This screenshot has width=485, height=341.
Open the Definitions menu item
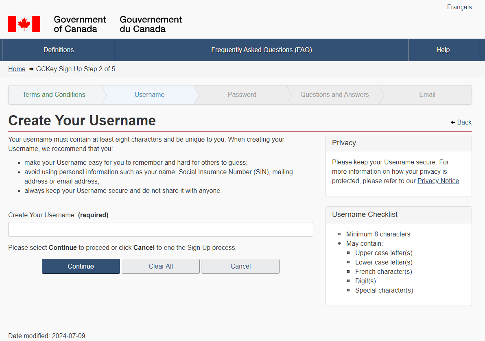click(59, 50)
